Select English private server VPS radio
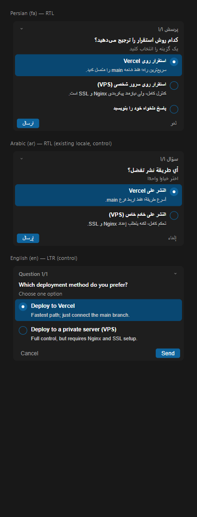Viewport: 197px width, 517px height. tap(23, 330)
